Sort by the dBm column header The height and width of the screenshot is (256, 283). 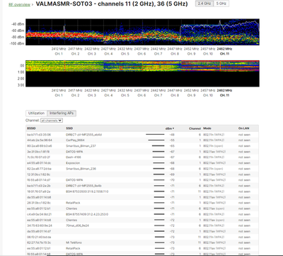pos(170,128)
